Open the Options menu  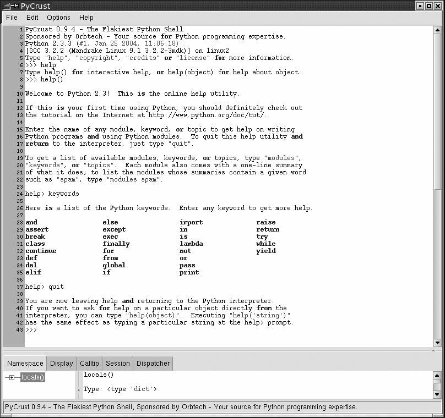(58, 18)
